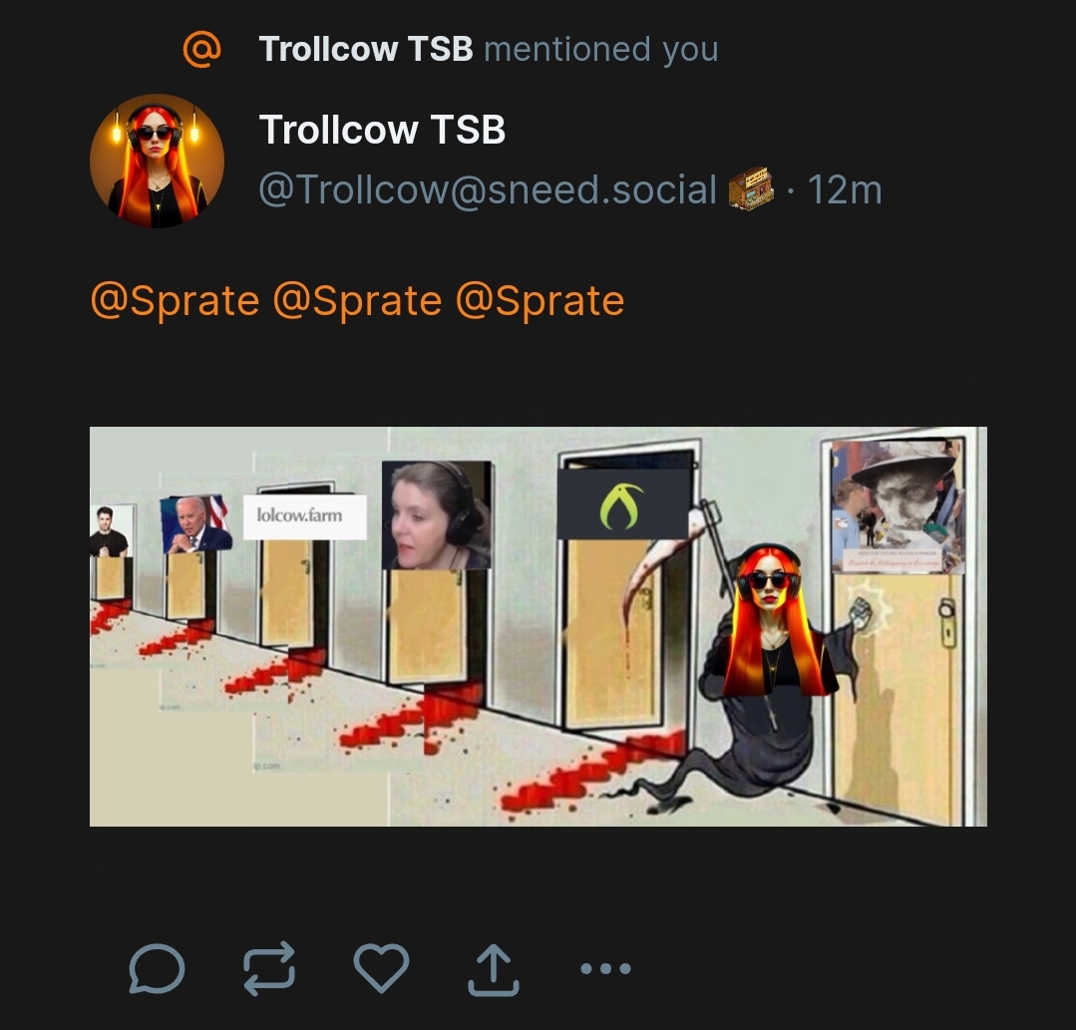Viewport: 1076px width, 1030px height.
Task: Reply to the Trollcow TSB post
Action: 157,968
